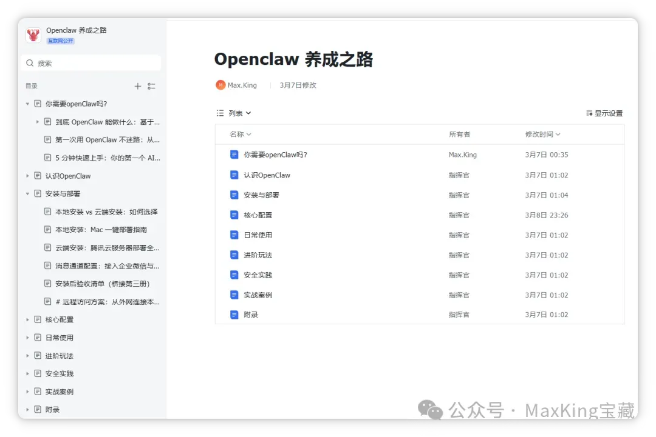The height and width of the screenshot is (437, 656).
Task: Open 核心配置 in the table list
Action: click(x=258, y=215)
